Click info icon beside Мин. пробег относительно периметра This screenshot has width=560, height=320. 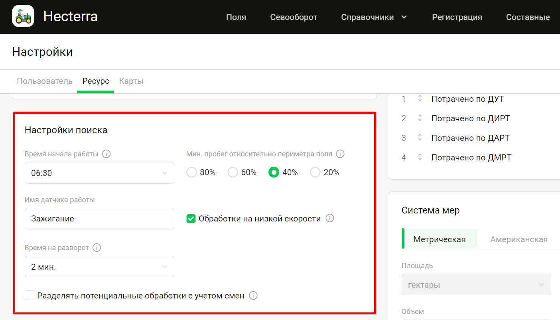[340, 154]
